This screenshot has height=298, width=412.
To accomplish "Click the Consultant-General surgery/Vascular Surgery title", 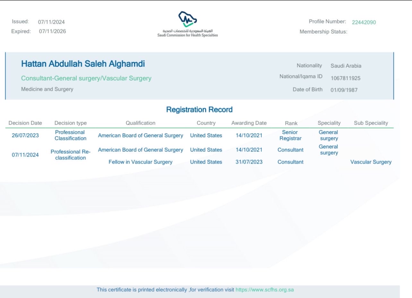I will [86, 78].
